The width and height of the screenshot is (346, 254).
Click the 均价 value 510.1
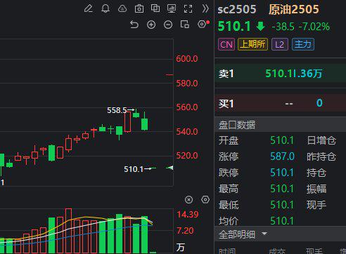[x=282, y=221]
